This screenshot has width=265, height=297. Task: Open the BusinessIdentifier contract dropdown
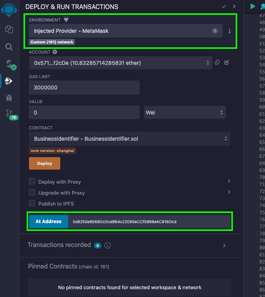130,139
